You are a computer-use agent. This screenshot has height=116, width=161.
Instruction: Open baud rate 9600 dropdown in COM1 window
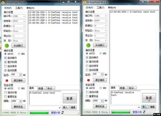19,21
